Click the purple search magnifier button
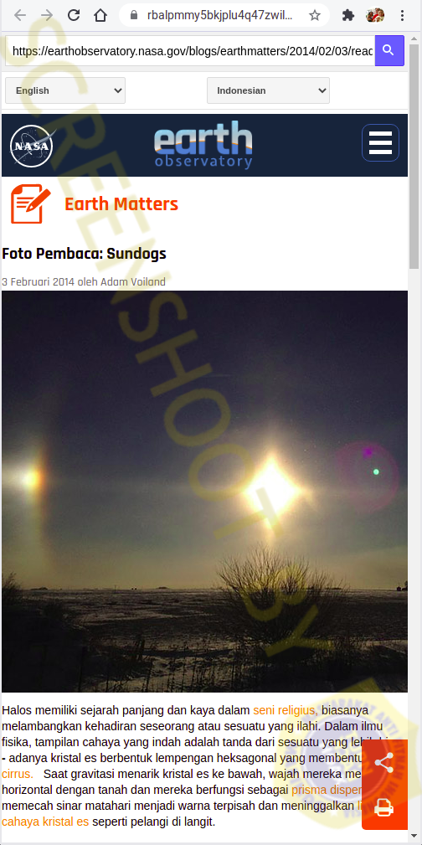 (x=389, y=50)
